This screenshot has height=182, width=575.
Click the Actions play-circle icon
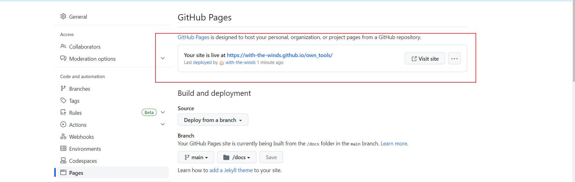coord(63,124)
